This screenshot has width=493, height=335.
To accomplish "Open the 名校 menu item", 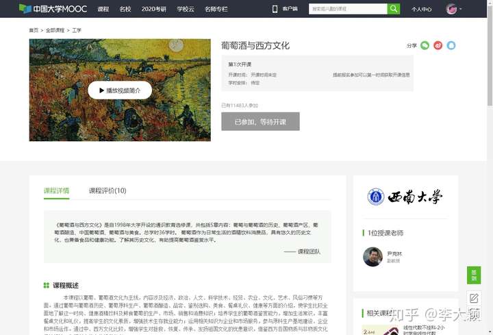I will [125, 9].
